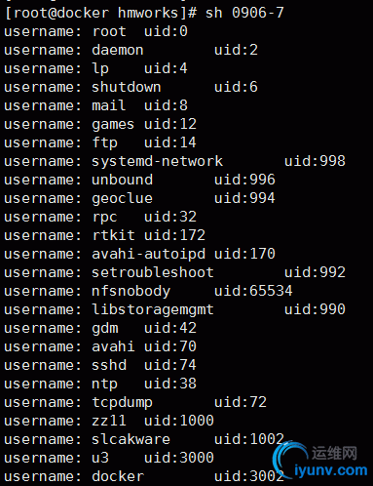Image resolution: width=373 pixels, height=486 pixels.
Task: Click the command prompt line 'sh 0906-7'
Action: coord(144,13)
